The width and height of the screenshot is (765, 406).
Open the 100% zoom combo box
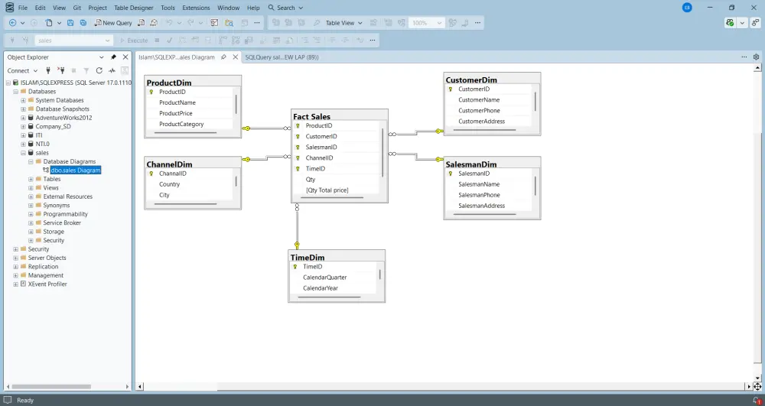coord(426,23)
